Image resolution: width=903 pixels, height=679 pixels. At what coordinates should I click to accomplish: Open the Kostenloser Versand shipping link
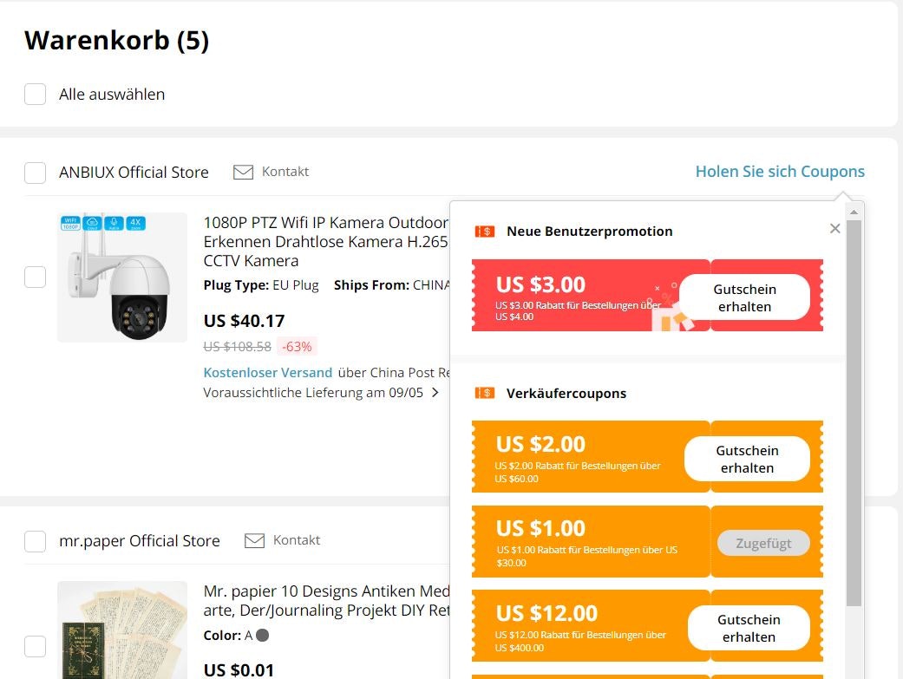pos(267,372)
